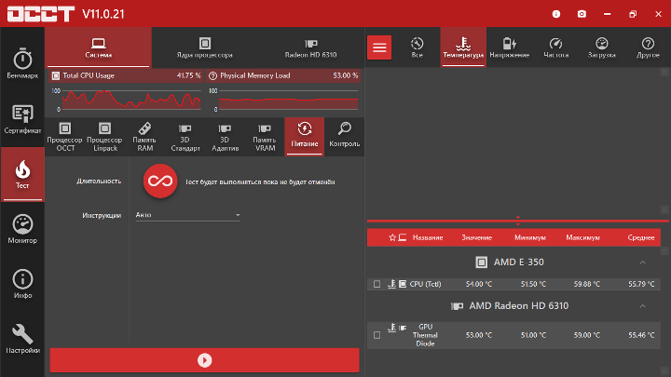
Task: Toggle the infinite duration button
Action: pos(160,181)
